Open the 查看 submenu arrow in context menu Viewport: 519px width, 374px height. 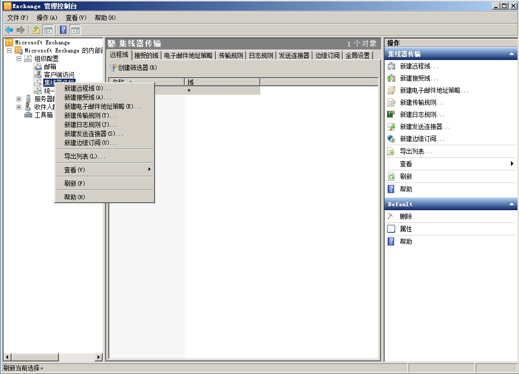tap(150, 169)
